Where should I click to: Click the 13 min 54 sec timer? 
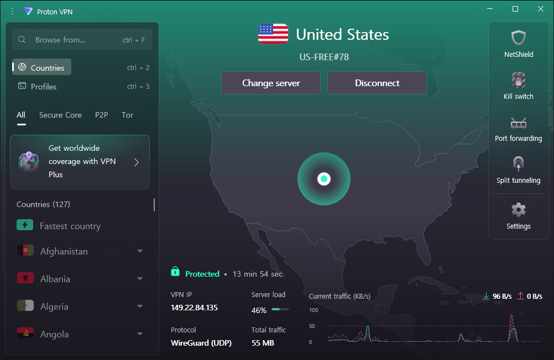258,274
